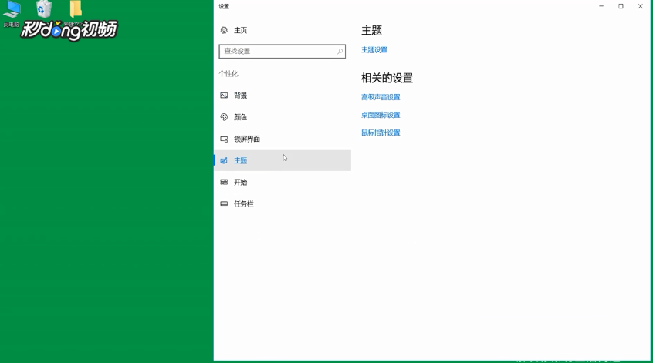Open the 桌面图标设置 link

point(381,115)
